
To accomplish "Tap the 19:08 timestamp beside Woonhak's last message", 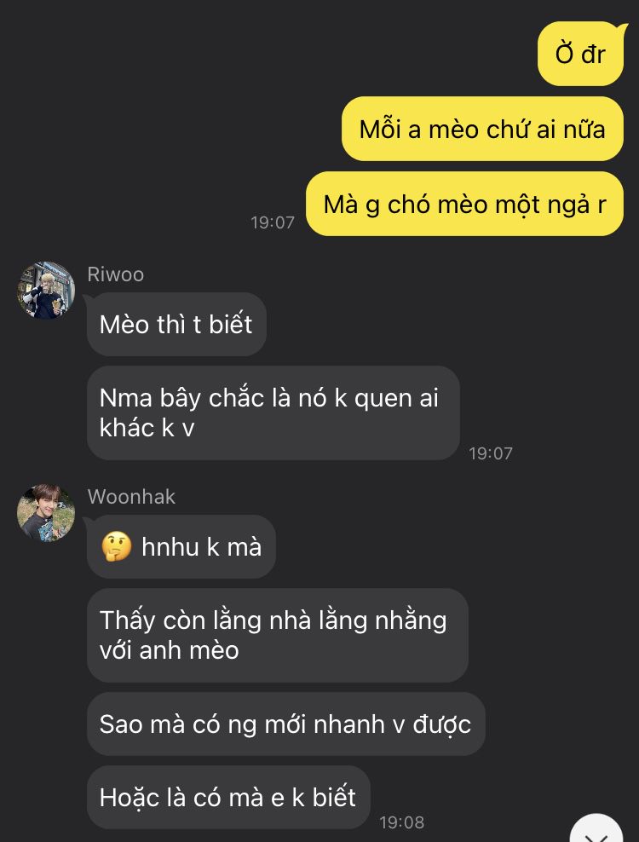I will tap(401, 822).
